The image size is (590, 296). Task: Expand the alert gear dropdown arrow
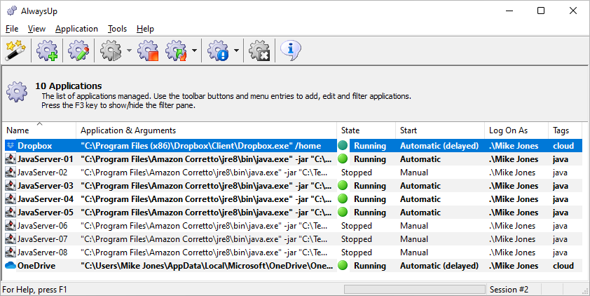(x=236, y=50)
